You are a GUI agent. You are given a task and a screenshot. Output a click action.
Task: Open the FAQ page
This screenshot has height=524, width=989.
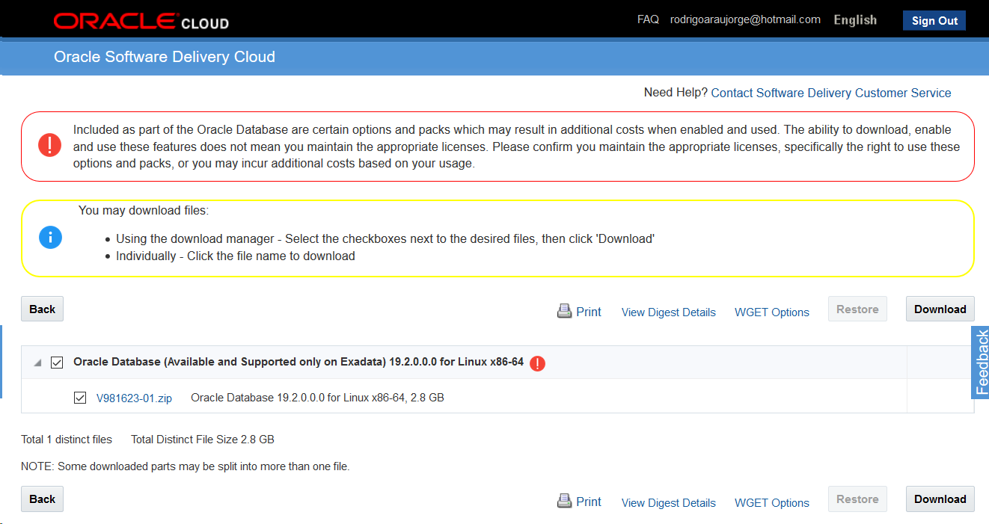(x=648, y=19)
